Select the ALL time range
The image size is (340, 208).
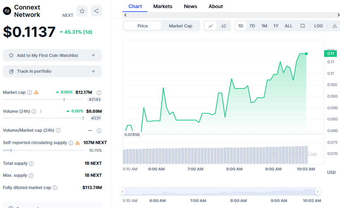click(289, 26)
